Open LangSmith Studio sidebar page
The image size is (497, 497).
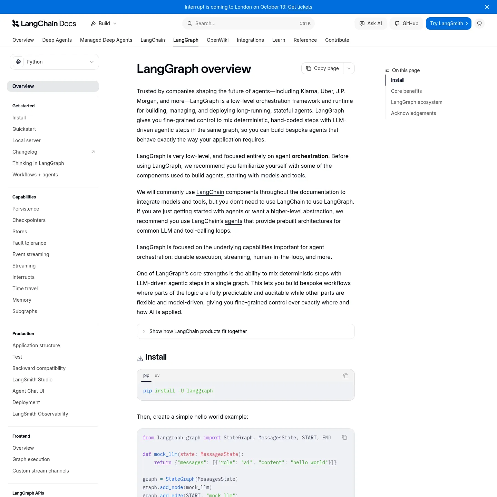coord(32,380)
